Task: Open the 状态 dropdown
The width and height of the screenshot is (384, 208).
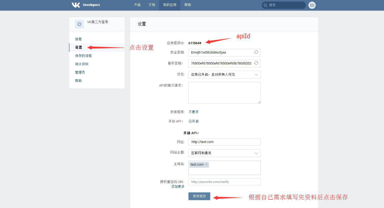Action: [x=224, y=75]
